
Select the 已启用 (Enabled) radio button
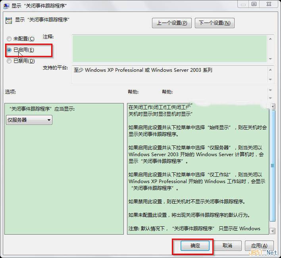(9, 50)
